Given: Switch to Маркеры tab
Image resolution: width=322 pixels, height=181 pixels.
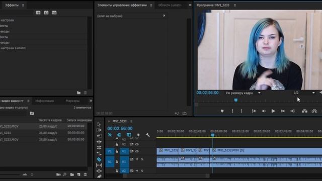Looking at the screenshot, I should pyautogui.click(x=72, y=101).
